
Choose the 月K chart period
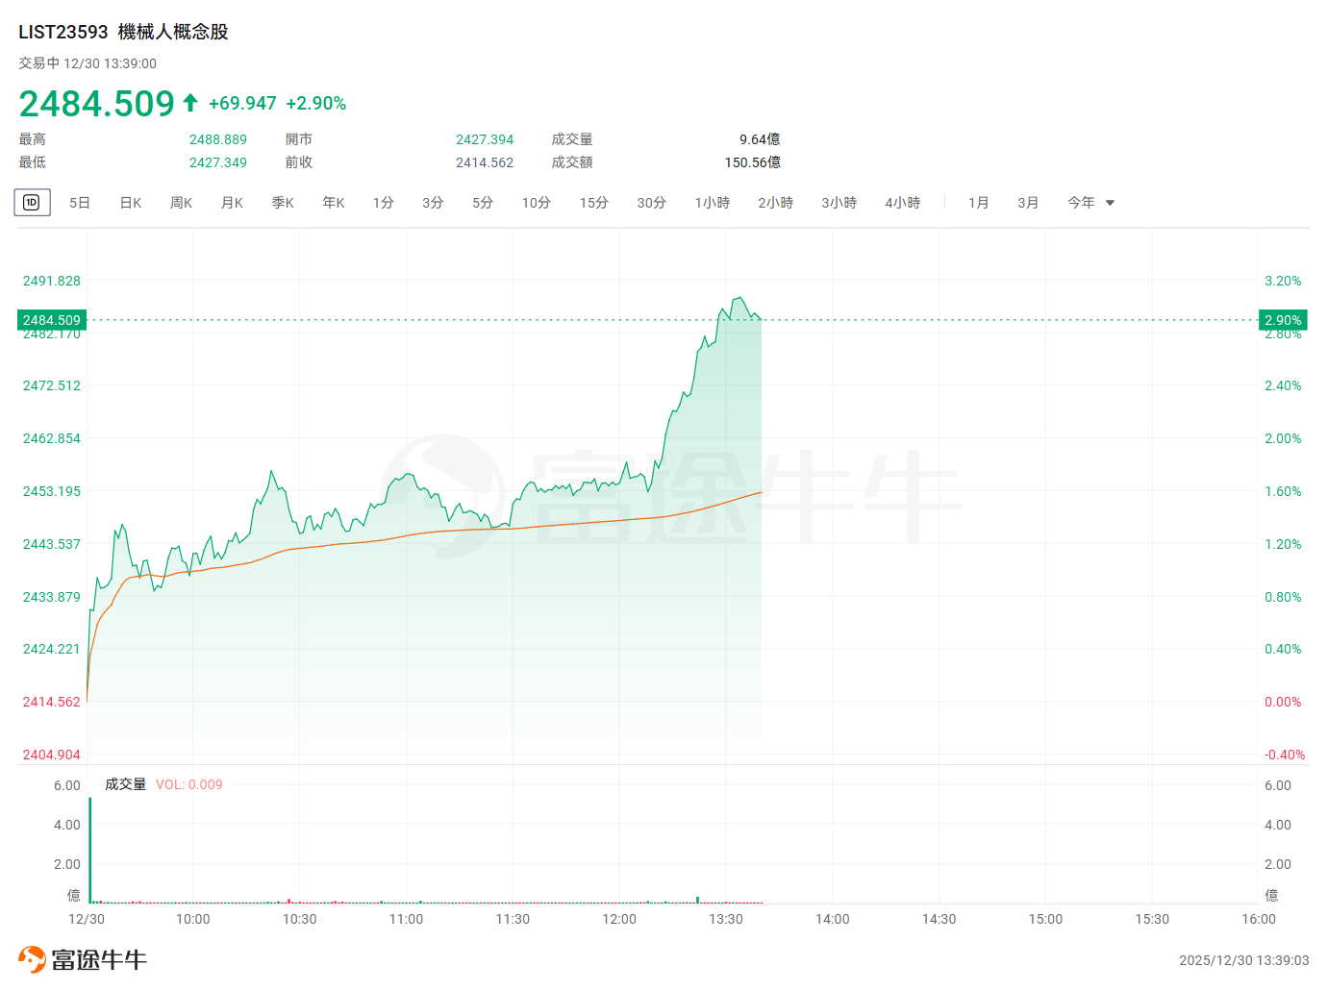(232, 203)
